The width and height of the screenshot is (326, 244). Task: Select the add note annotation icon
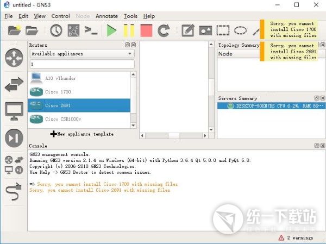(x=188, y=30)
